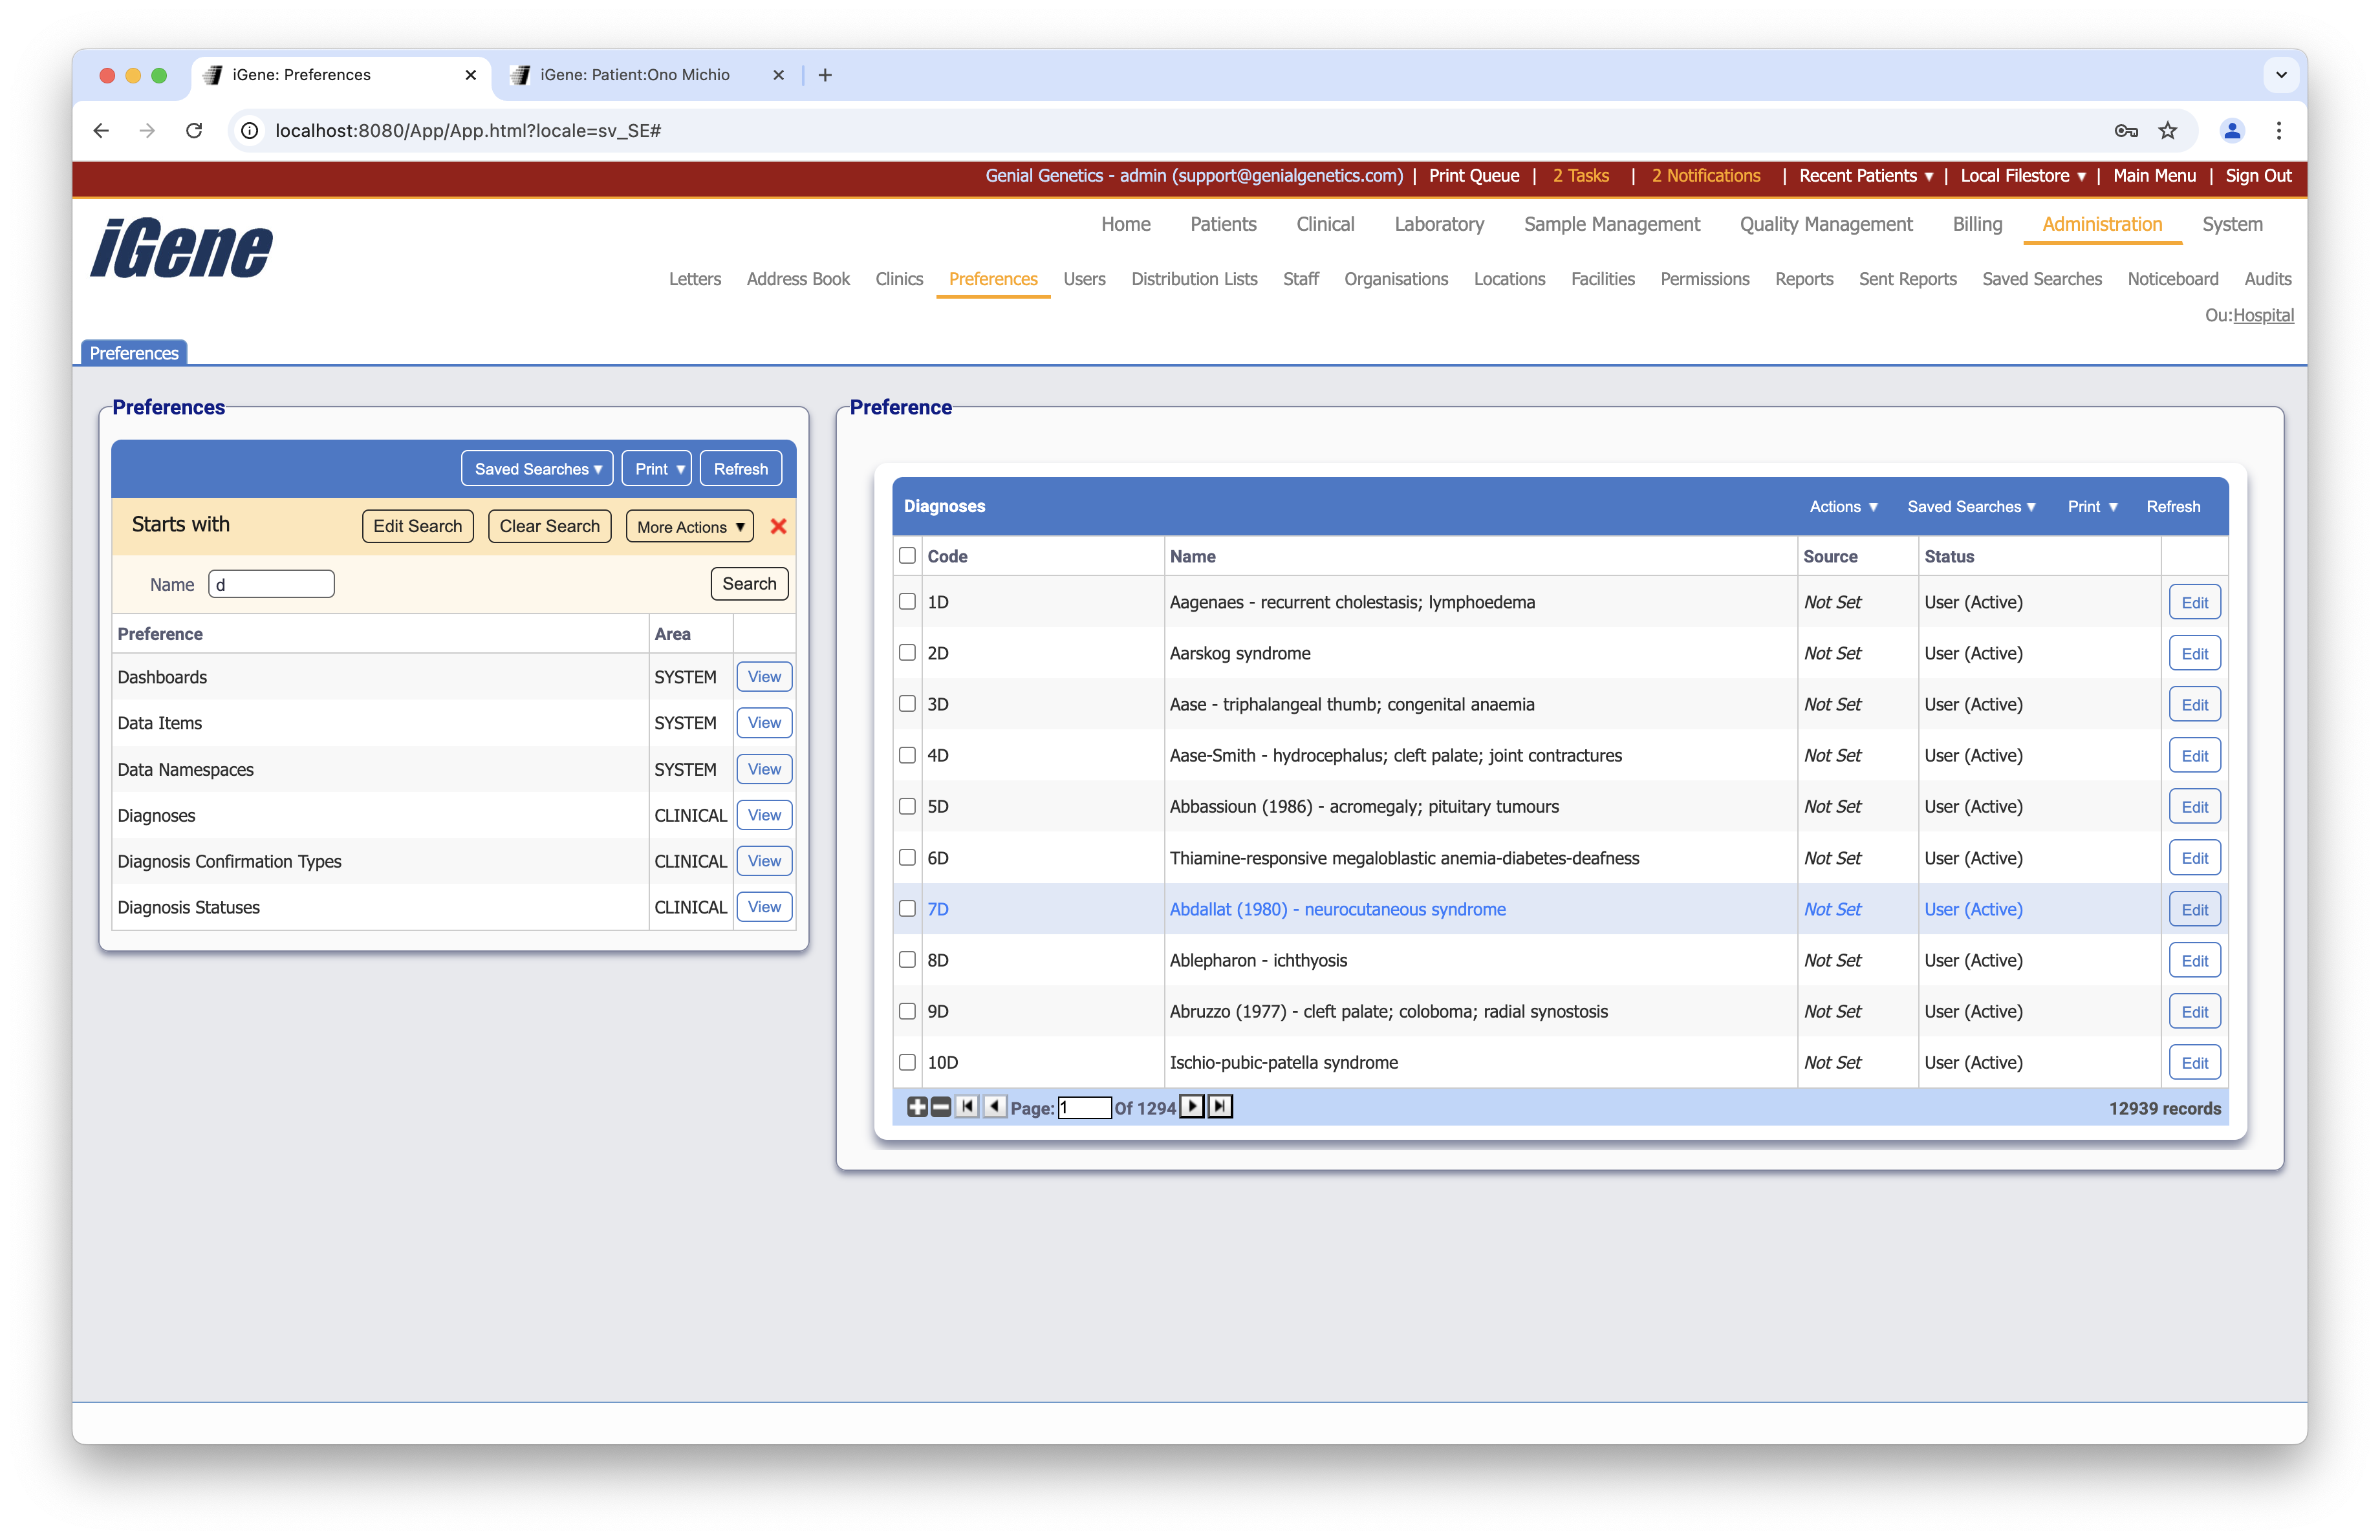Open Recent Patients dropdown in top bar

click(x=1865, y=176)
